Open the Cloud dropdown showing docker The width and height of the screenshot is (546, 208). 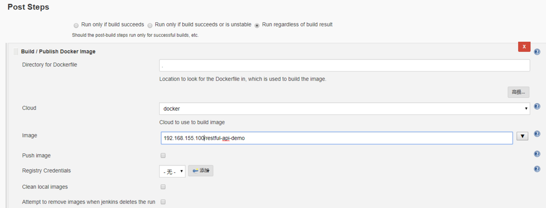point(344,109)
